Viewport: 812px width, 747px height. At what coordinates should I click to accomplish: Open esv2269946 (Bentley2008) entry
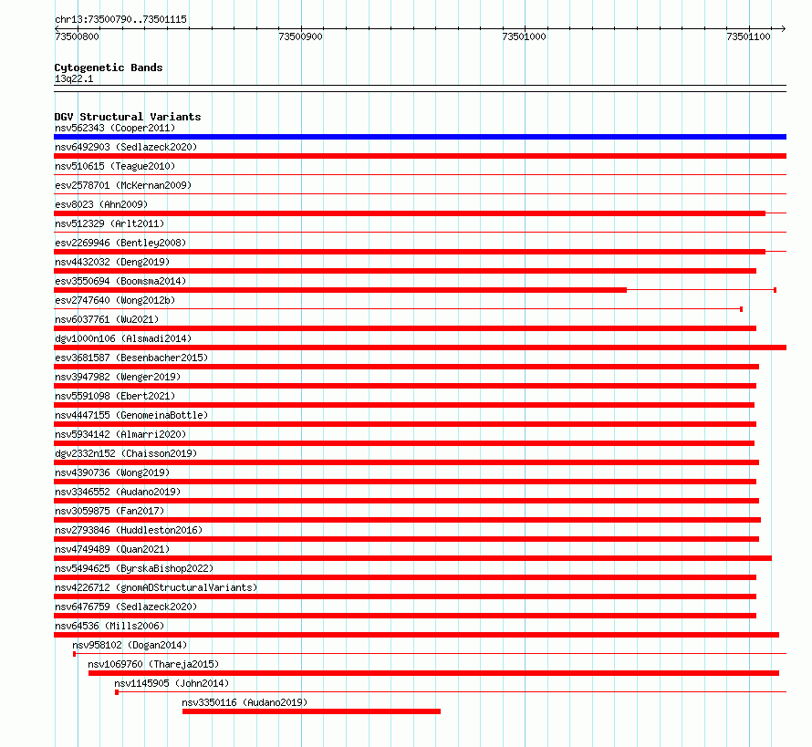point(120,243)
